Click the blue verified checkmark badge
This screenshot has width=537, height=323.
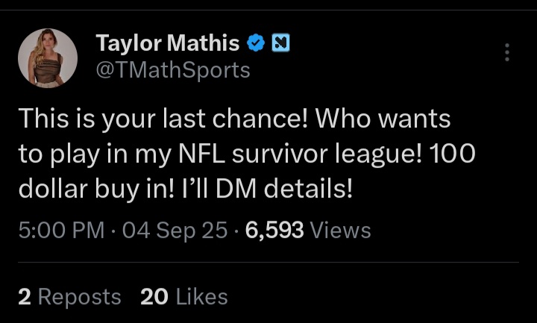click(x=256, y=44)
